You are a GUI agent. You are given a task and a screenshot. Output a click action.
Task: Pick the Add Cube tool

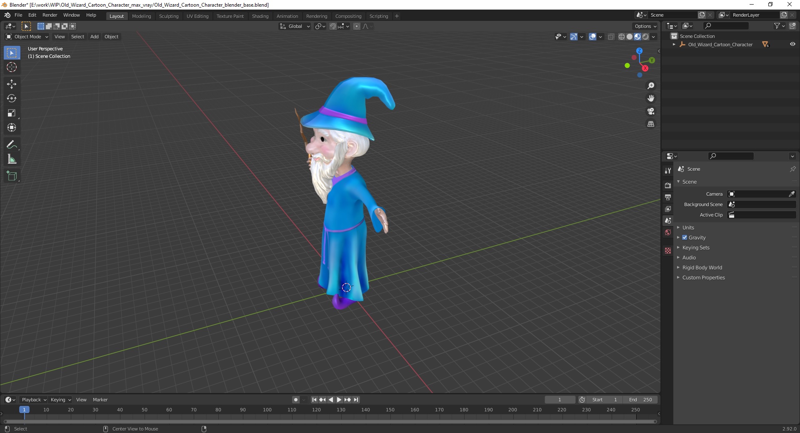pos(12,176)
